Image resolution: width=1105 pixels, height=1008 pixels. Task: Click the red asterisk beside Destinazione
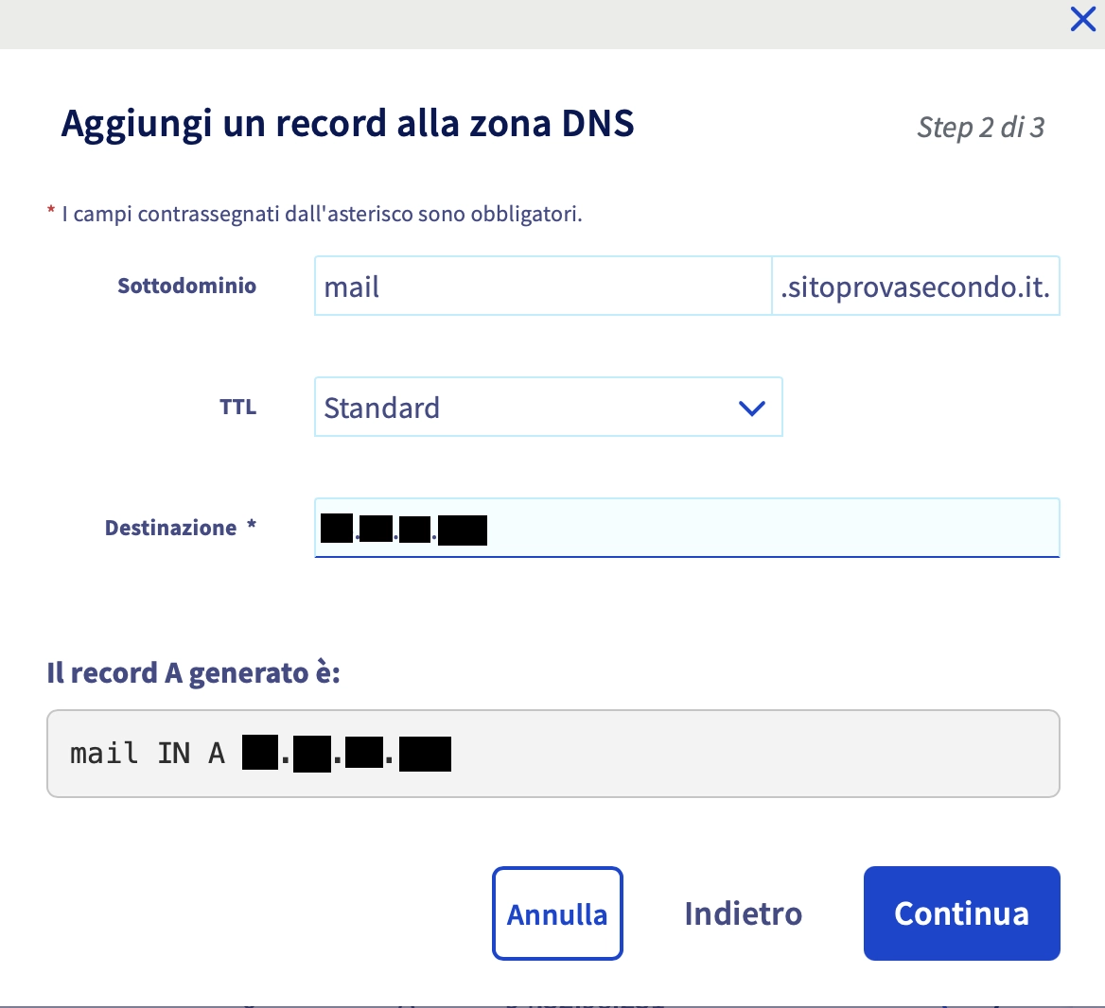click(x=252, y=525)
